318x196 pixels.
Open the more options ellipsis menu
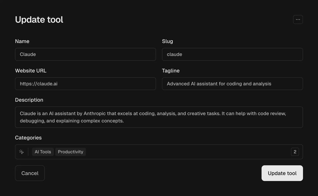(298, 20)
